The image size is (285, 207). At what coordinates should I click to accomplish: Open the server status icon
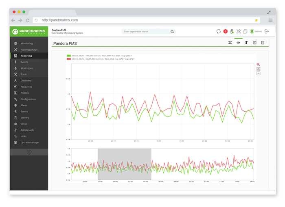pyautogui.click(x=232, y=31)
